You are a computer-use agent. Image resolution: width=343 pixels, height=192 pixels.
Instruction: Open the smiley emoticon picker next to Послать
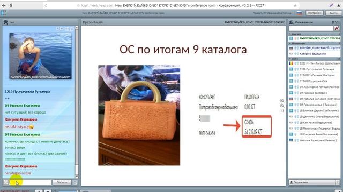click(75, 182)
